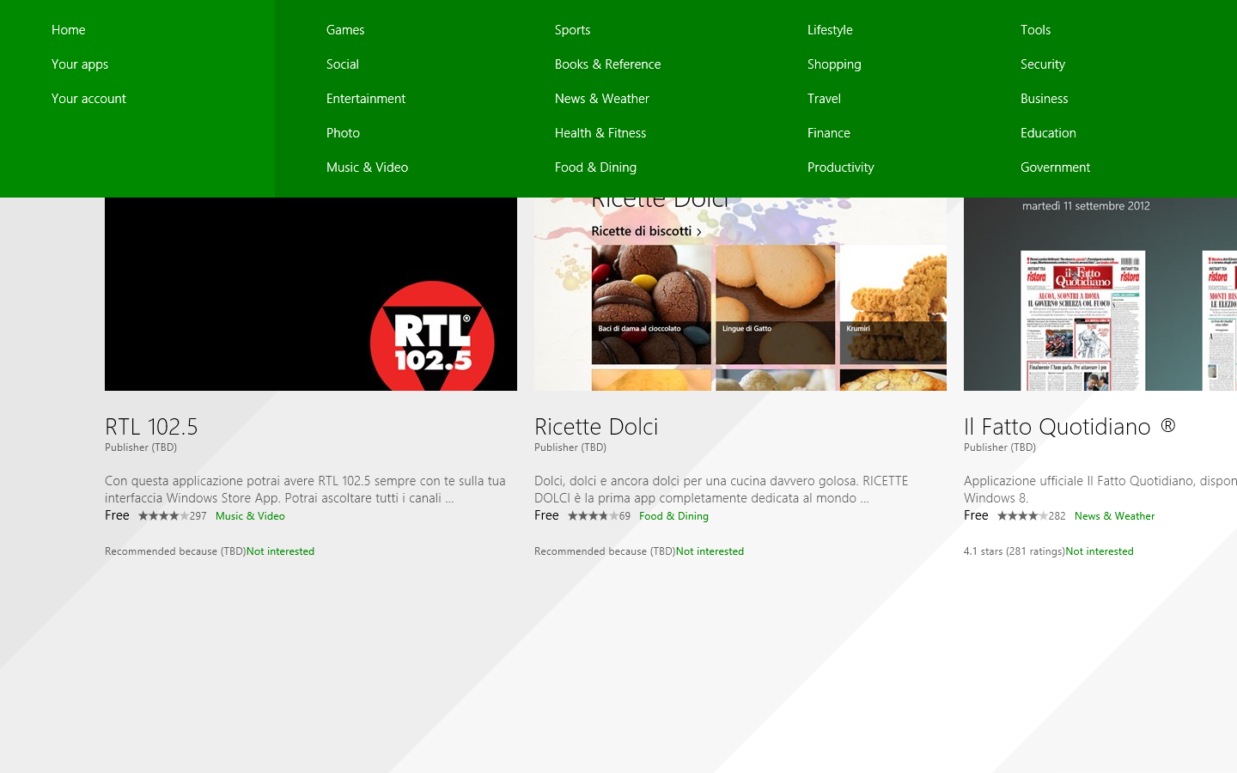
Task: Click 'Free' price under RTL 102.5
Action: 117,515
